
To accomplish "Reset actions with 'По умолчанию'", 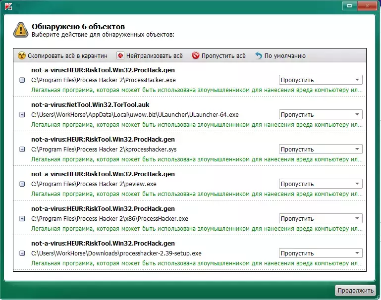I will [x=280, y=55].
